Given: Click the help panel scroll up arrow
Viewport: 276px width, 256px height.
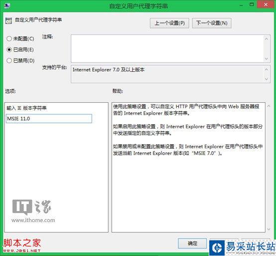Looking at the screenshot, I should [x=269, y=106].
